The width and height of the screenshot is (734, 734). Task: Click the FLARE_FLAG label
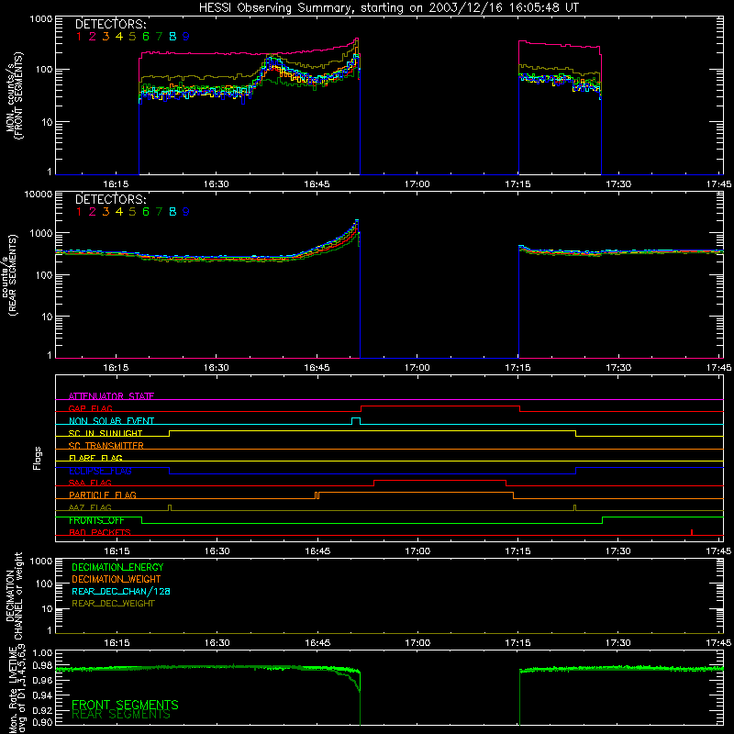coord(95,458)
